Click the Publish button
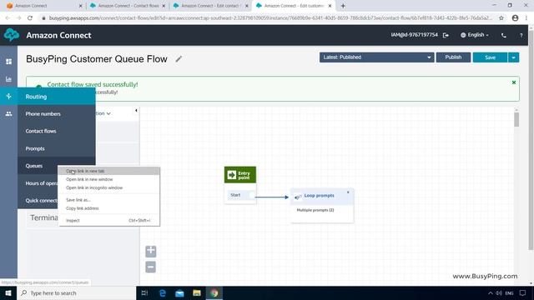Viewport: 534px width, 300px height. pyautogui.click(x=453, y=57)
